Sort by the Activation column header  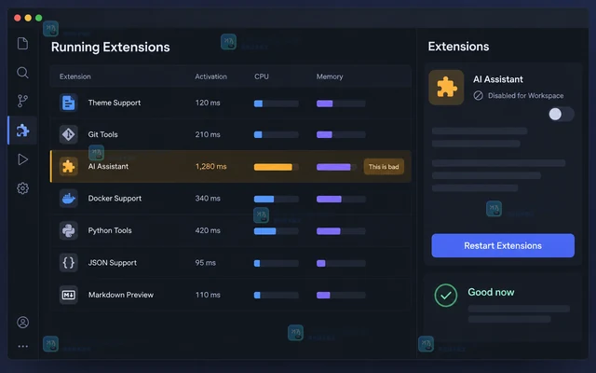[x=211, y=76]
